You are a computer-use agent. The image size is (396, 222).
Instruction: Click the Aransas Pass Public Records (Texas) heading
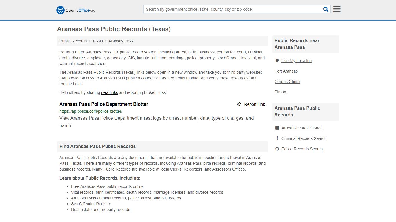(114, 29)
